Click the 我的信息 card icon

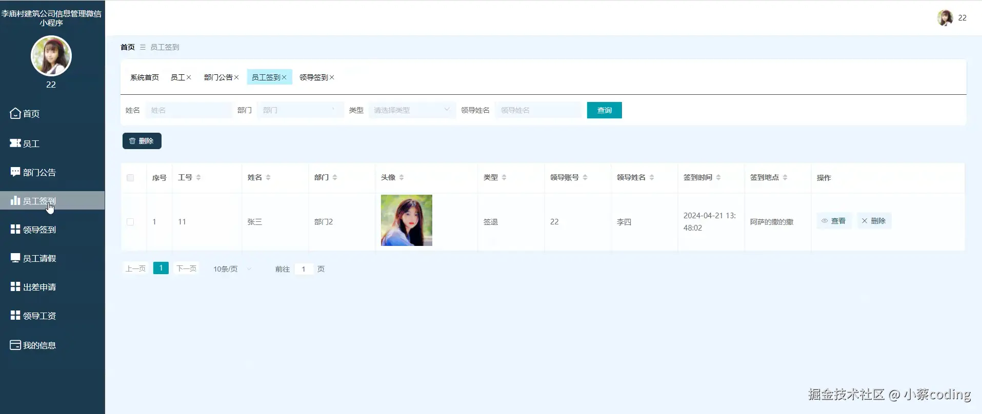(x=15, y=345)
